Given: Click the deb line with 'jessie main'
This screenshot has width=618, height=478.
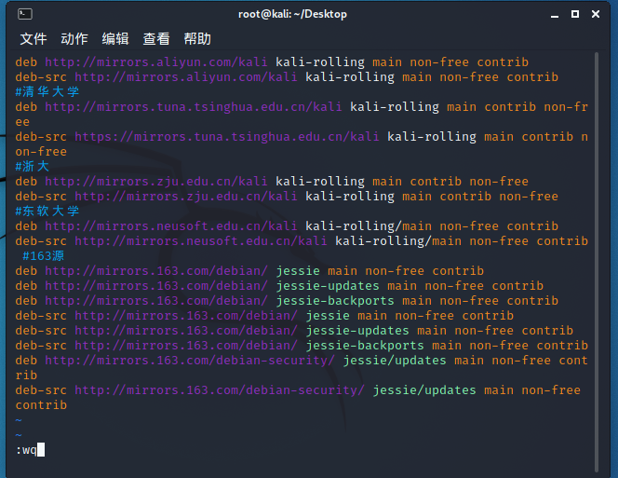Looking at the screenshot, I should [249, 271].
